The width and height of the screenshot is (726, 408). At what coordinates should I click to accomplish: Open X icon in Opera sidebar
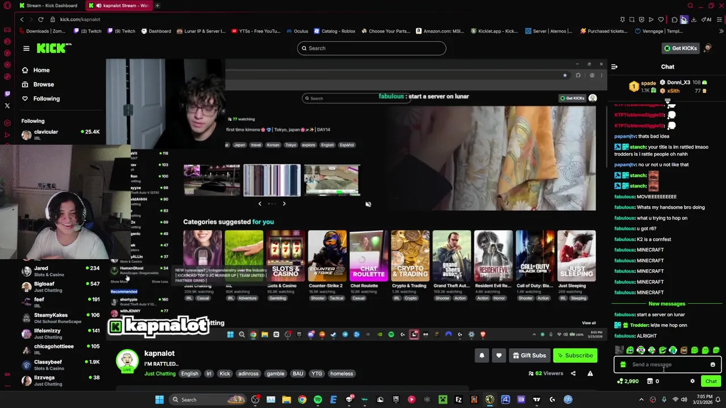(7, 106)
